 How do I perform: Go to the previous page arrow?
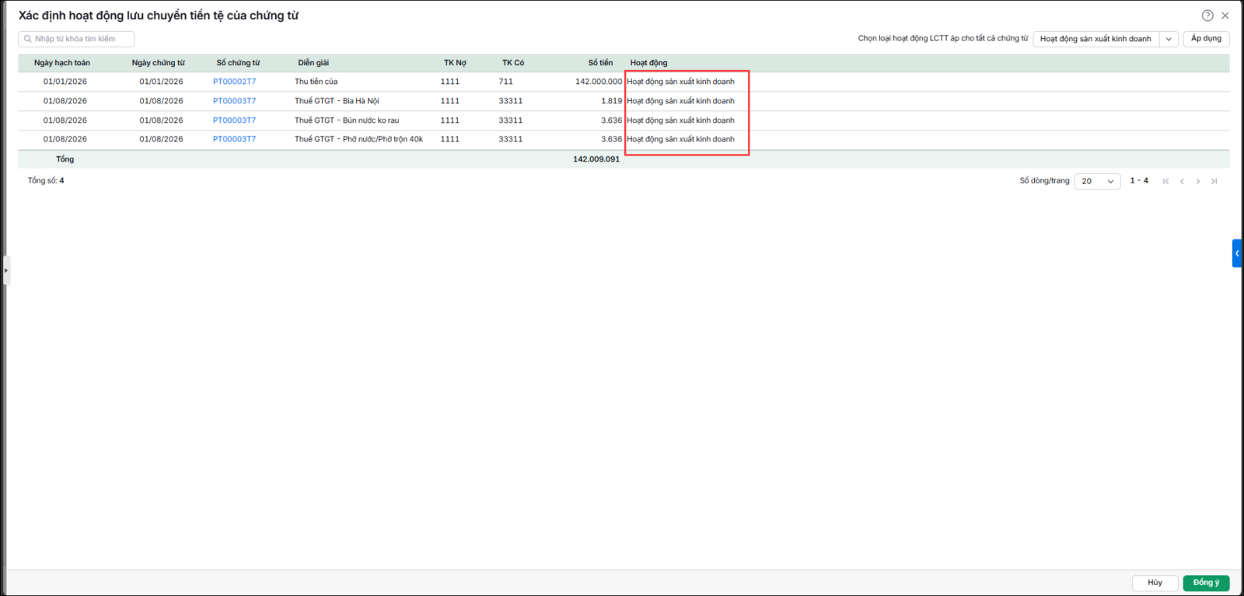point(1182,181)
